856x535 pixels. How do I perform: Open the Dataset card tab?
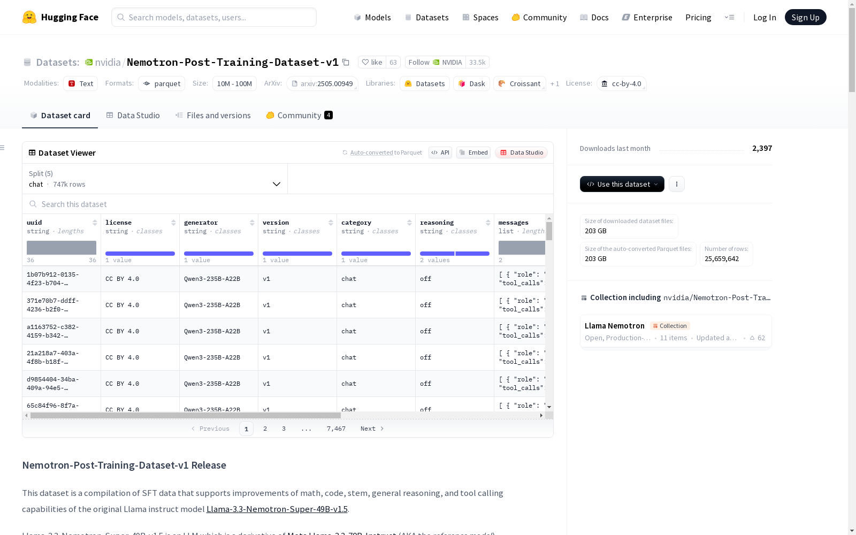(60, 116)
